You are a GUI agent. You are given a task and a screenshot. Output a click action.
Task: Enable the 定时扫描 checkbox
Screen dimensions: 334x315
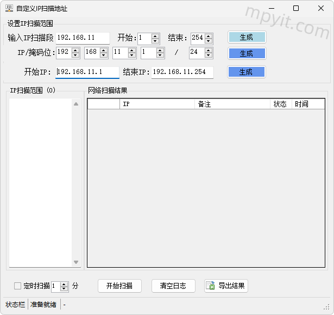coord(17,286)
